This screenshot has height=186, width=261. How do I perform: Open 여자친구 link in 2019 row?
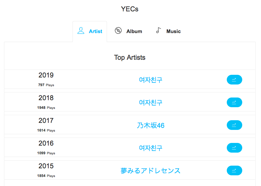[x=151, y=80]
